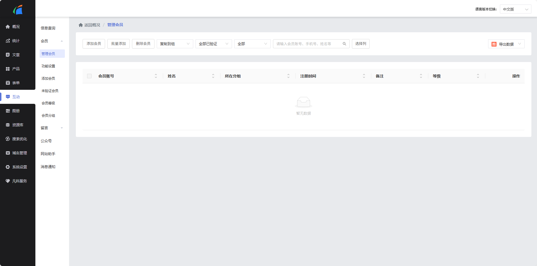Open 公众号 menu item

pyautogui.click(x=46, y=141)
